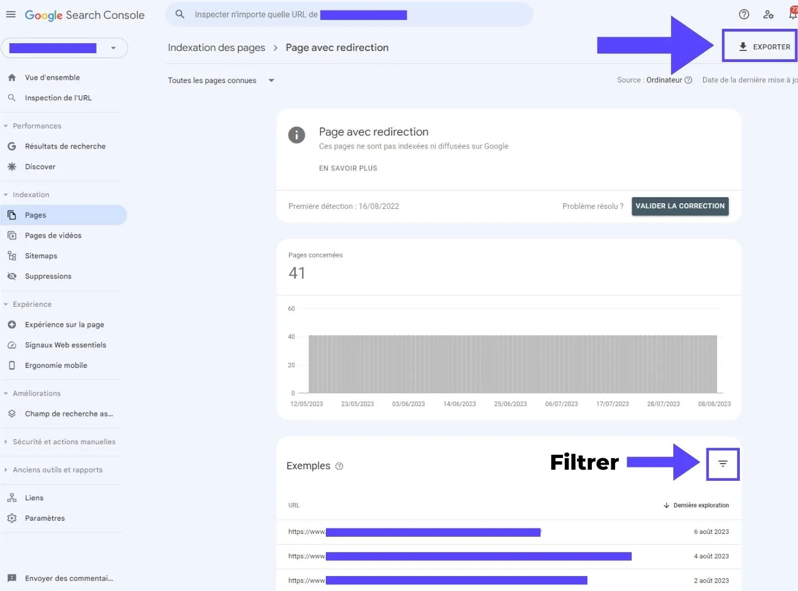Screen dimensions: 798x591
Task: Click the Pages de vidéos icon
Action: [x=12, y=235]
